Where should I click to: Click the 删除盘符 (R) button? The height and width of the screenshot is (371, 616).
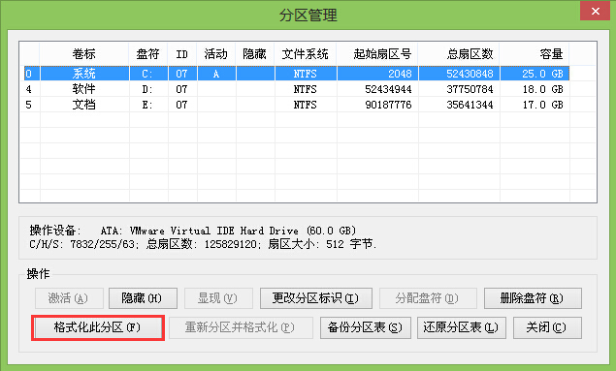[533, 298]
